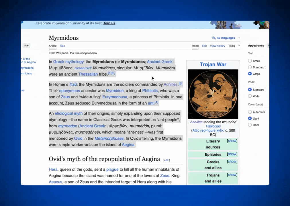This screenshot has width=290, height=206.
Task: Switch to the Talk tab
Action: (x=62, y=46)
